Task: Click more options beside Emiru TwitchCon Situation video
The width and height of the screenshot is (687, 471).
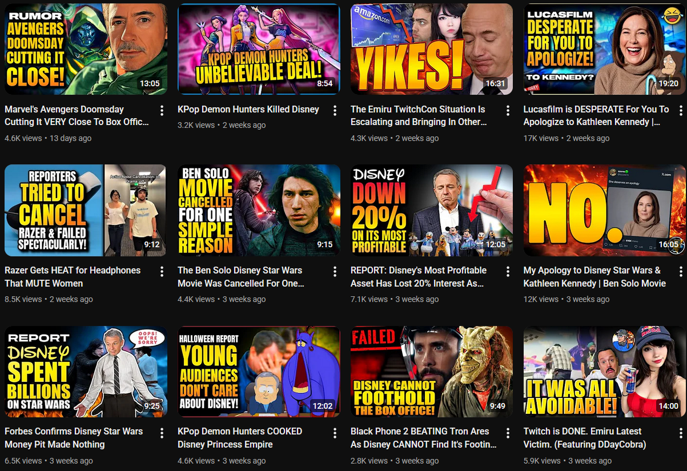Action: pos(508,110)
